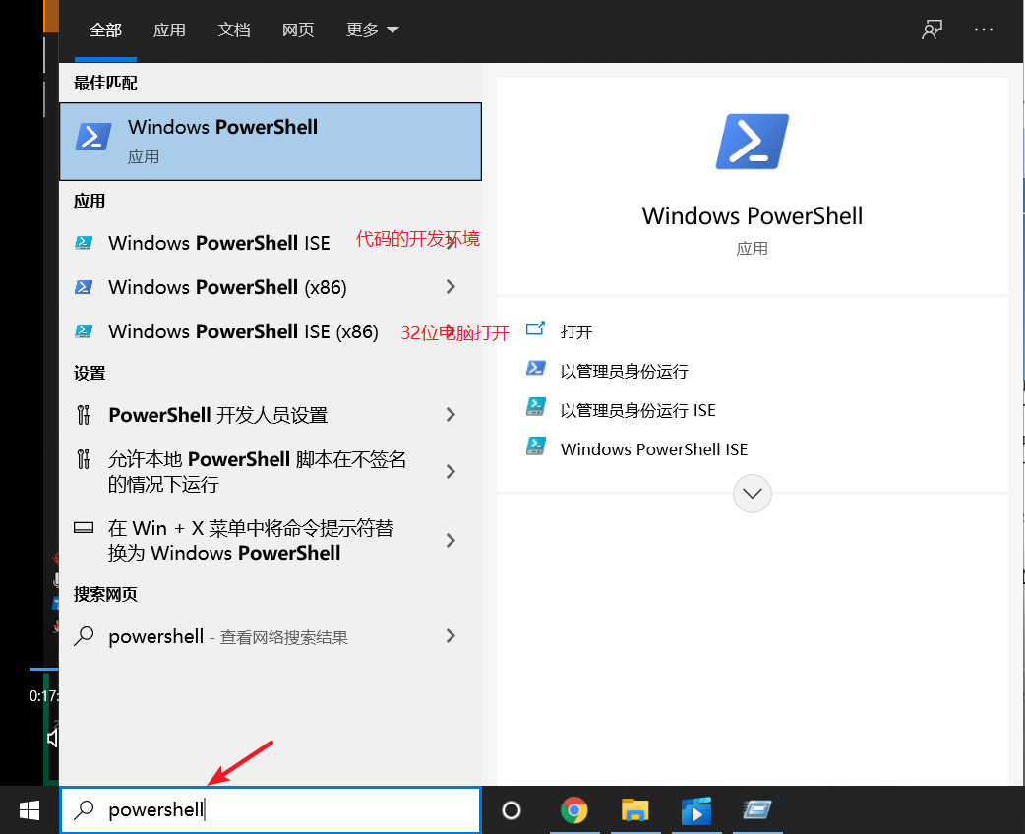The image size is (1025, 834).
Task: Click the 以管理员身份运行 PowerShell icon
Action: tap(536, 369)
